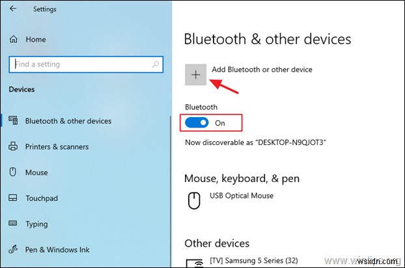Select the Samsung 5 Series TV device
This screenshot has width=405, height=268.
coord(255,261)
